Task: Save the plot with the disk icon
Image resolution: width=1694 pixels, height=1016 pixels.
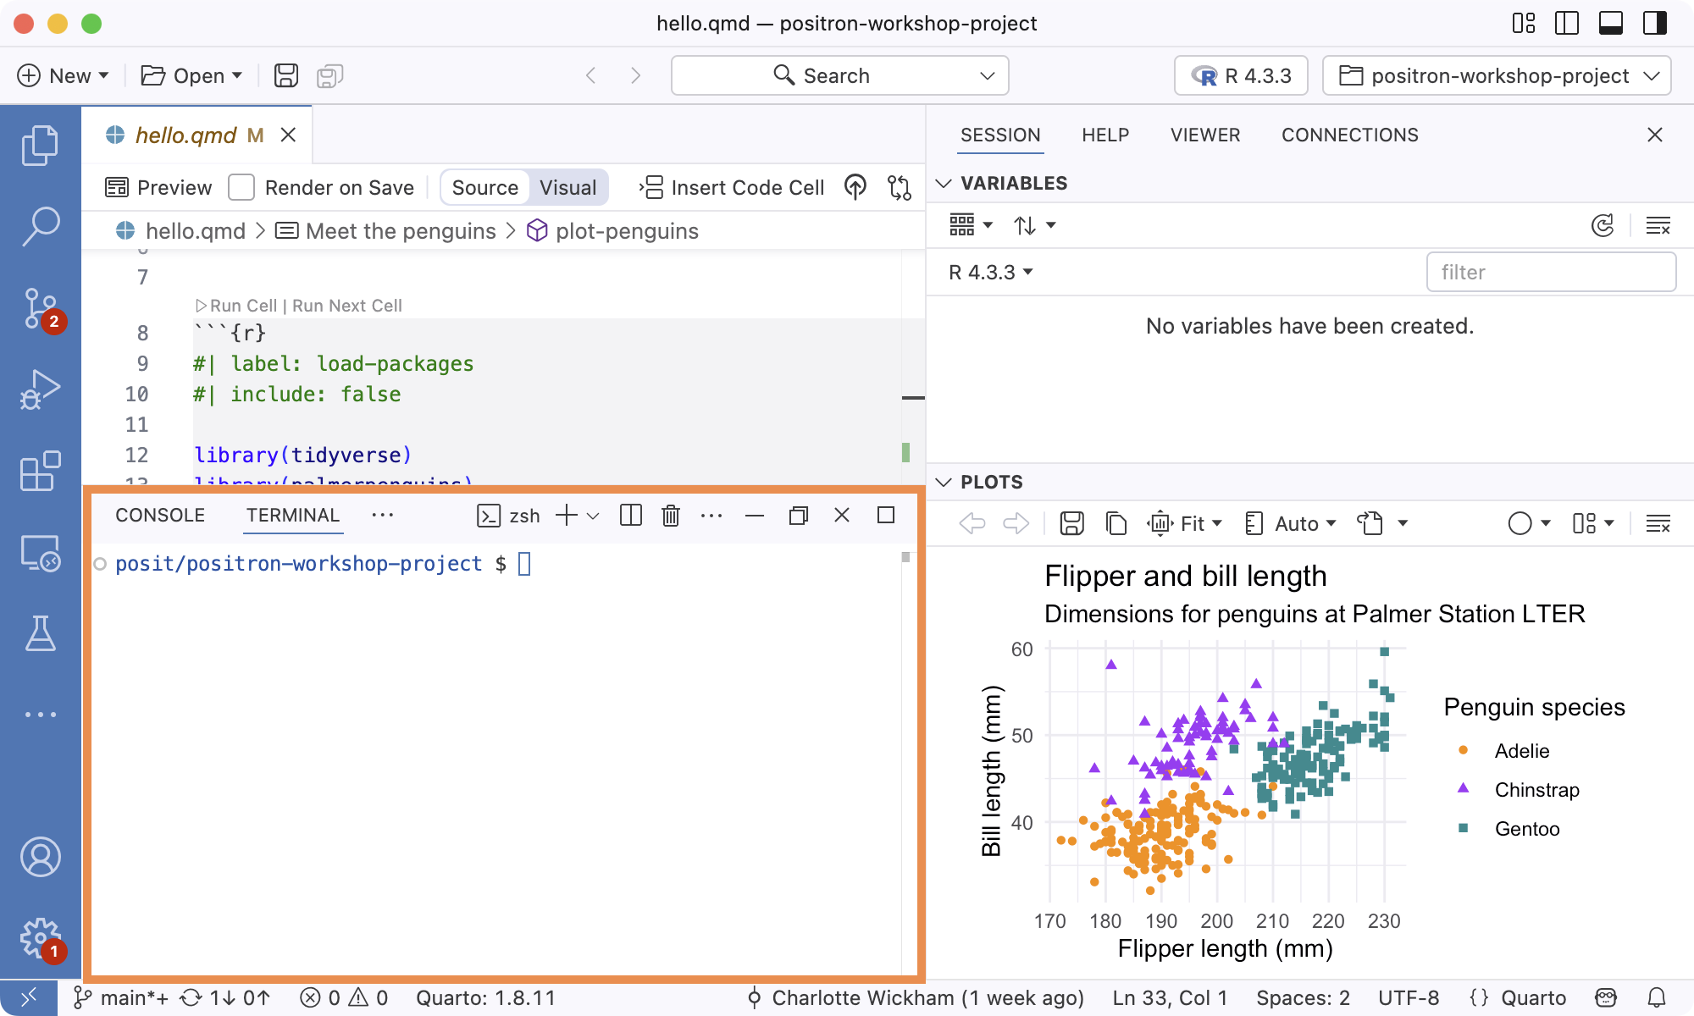Action: pyautogui.click(x=1071, y=523)
